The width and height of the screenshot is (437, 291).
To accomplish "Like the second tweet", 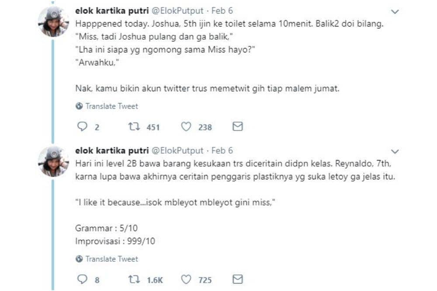I will [x=187, y=279].
